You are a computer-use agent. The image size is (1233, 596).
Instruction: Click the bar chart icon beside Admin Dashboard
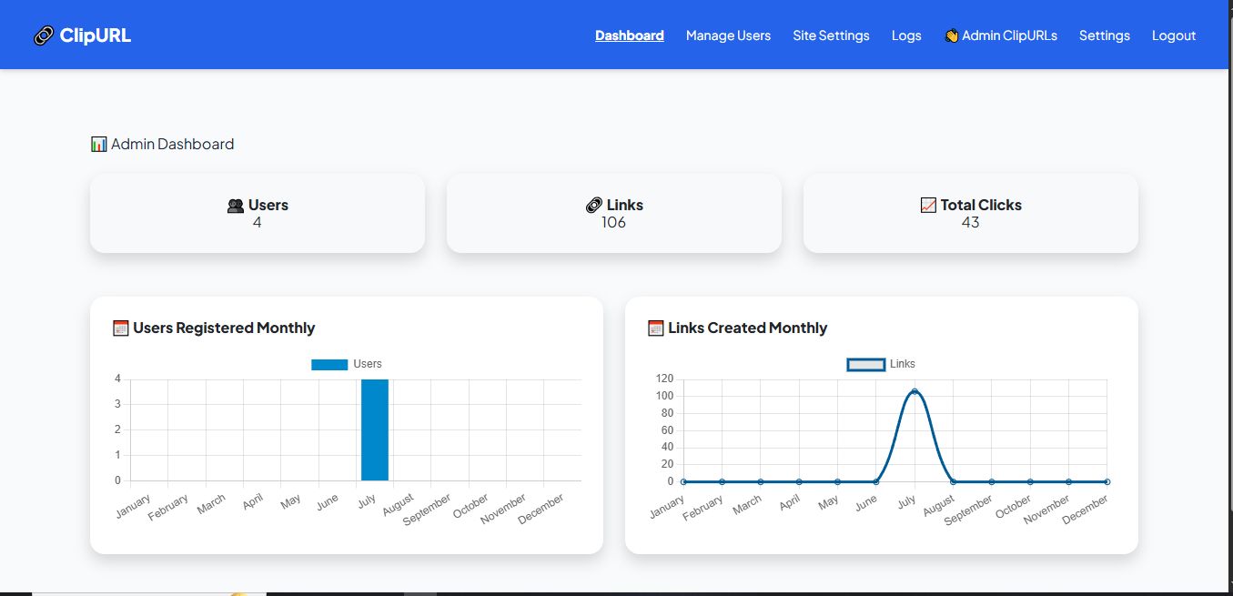[99, 144]
